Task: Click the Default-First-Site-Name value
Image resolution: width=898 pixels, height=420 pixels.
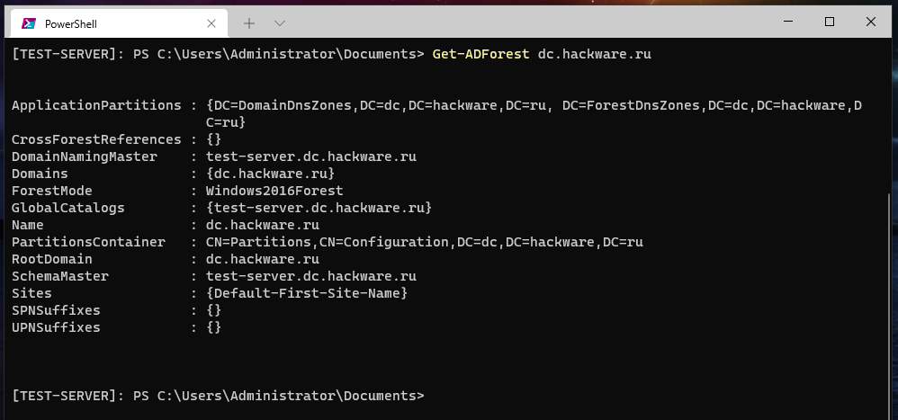Action: (x=307, y=293)
